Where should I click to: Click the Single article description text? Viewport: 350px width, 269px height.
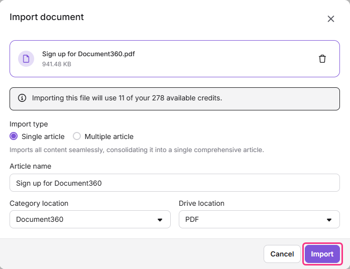137,150
